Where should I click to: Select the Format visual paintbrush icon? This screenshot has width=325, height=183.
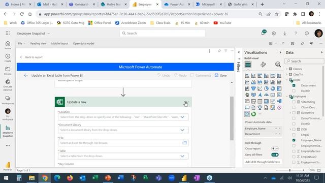coord(263,65)
